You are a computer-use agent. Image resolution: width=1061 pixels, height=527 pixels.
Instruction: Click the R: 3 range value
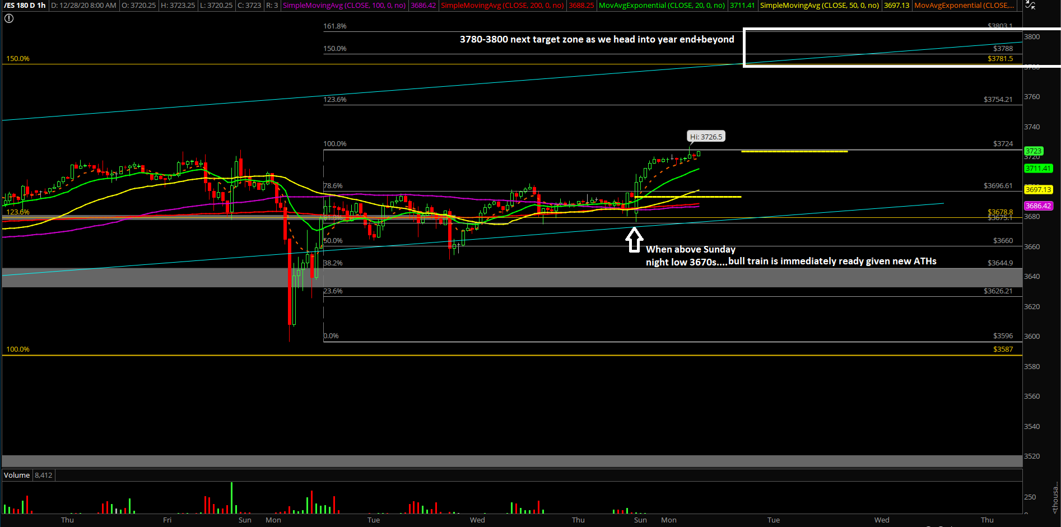pyautogui.click(x=272, y=5)
